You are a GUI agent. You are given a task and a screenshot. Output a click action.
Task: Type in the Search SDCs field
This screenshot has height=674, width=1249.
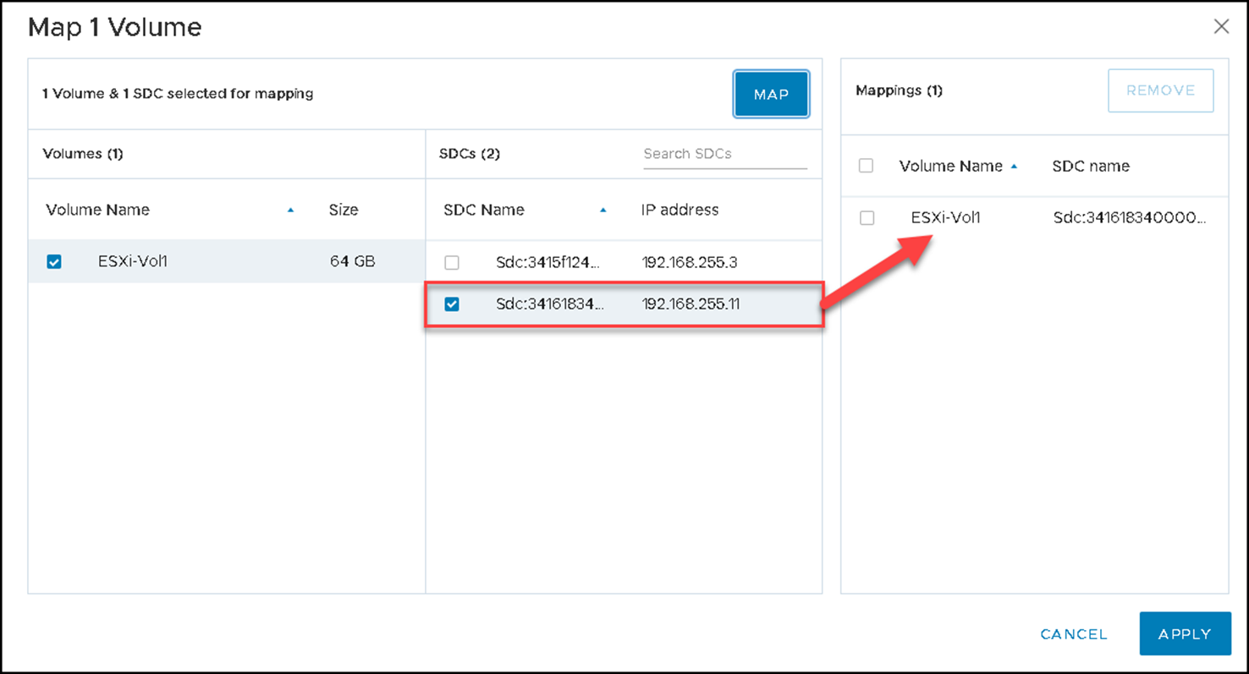[724, 154]
